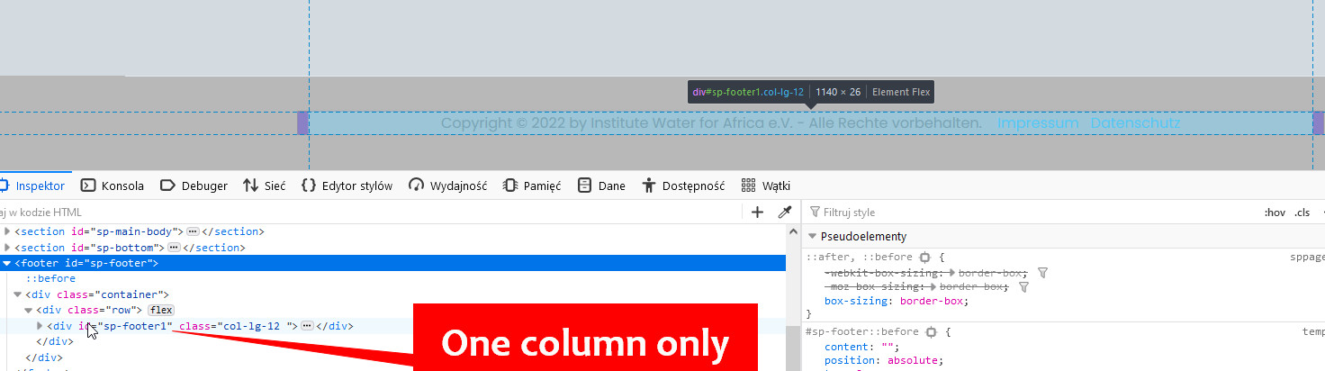Image resolution: width=1325 pixels, height=371 pixels.
Task: Expand the sp-main-body section node
Action: (x=7, y=231)
